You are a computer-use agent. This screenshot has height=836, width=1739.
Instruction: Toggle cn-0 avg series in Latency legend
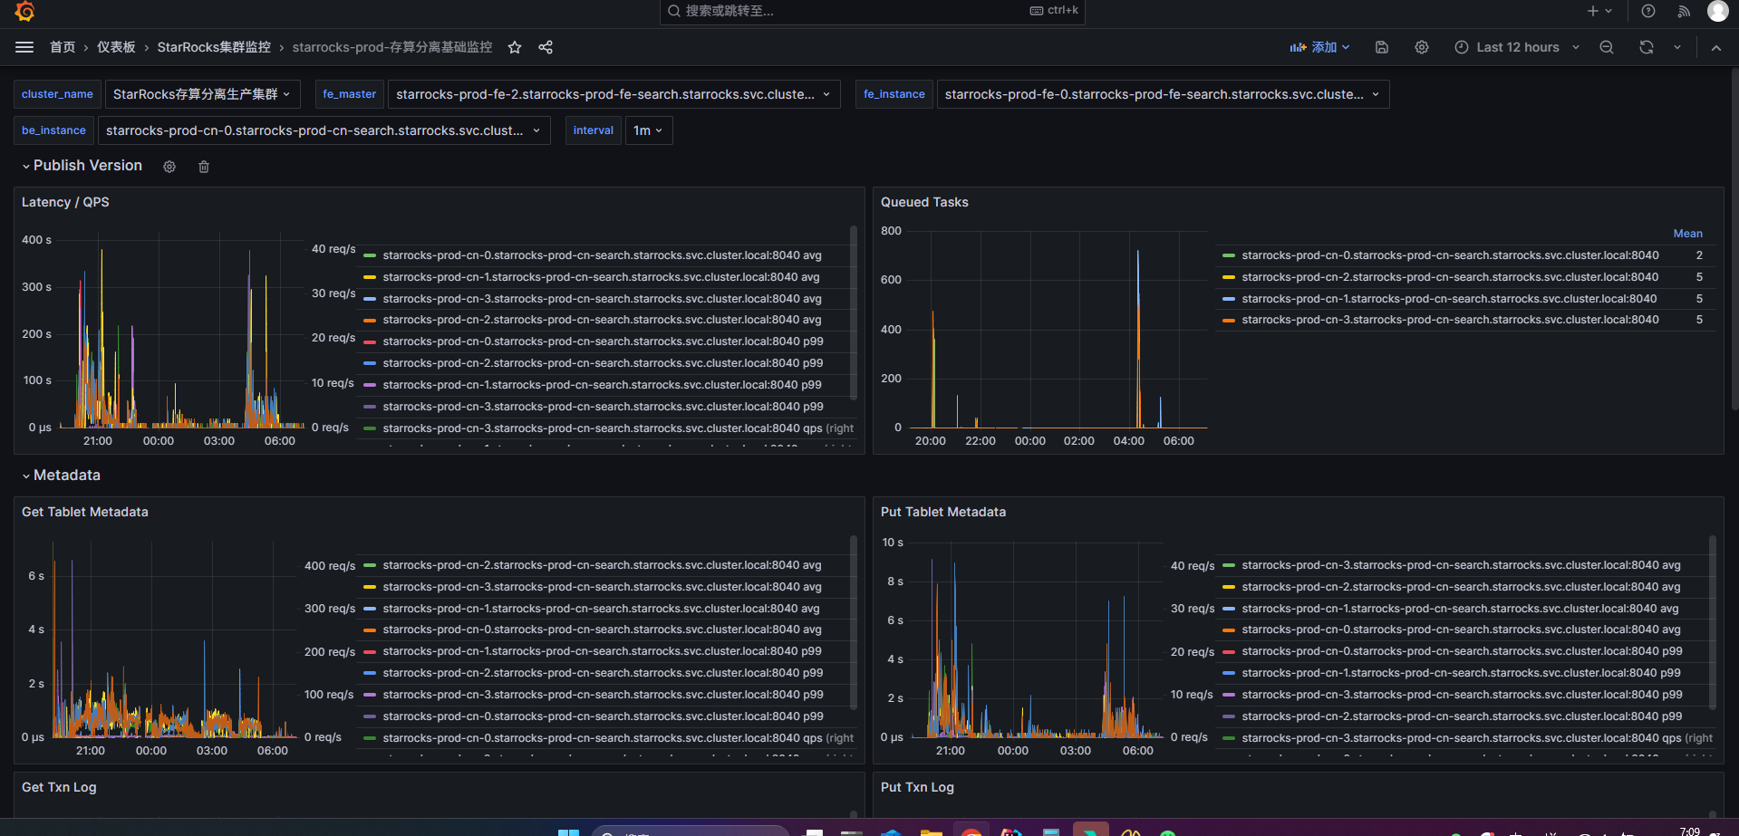click(602, 255)
